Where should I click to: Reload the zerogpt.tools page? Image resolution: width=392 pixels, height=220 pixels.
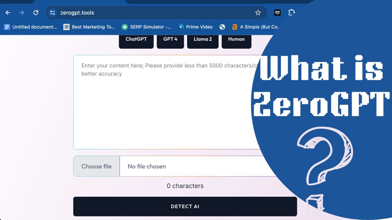[36, 12]
